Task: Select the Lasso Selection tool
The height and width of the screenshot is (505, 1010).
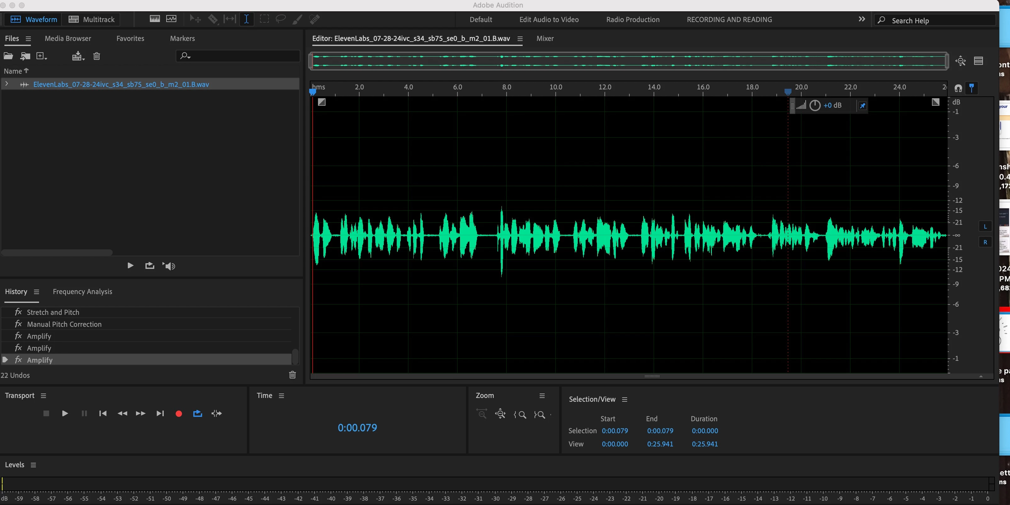Action: pos(281,19)
